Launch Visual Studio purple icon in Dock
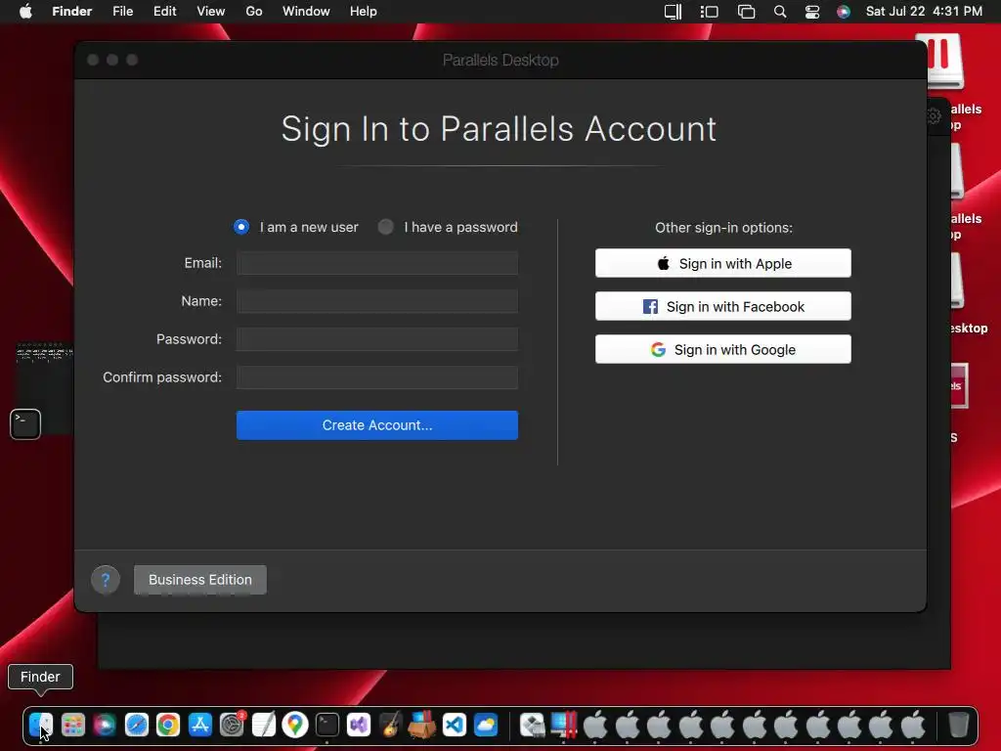The height and width of the screenshot is (751, 1001). tap(359, 725)
